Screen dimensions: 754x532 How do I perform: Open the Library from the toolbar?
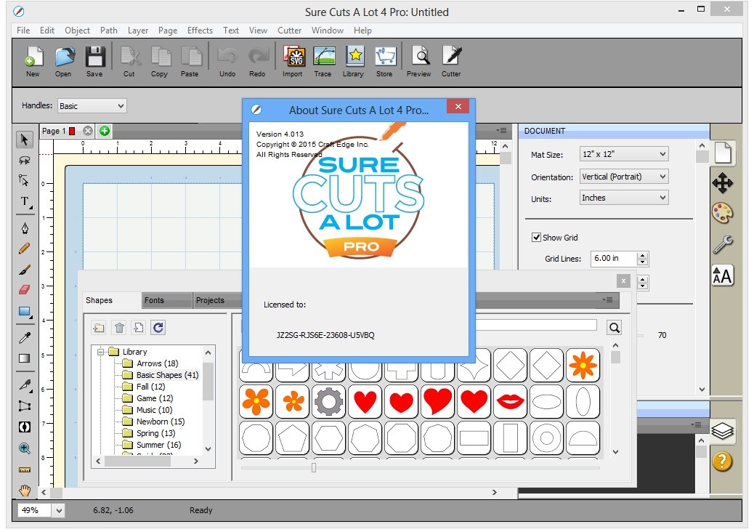(x=354, y=61)
